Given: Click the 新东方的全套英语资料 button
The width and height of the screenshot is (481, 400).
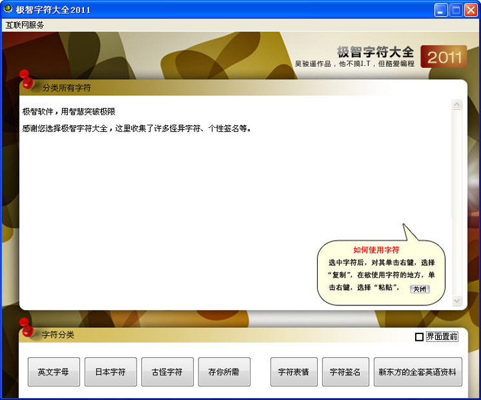Looking at the screenshot, I should coord(418,372).
